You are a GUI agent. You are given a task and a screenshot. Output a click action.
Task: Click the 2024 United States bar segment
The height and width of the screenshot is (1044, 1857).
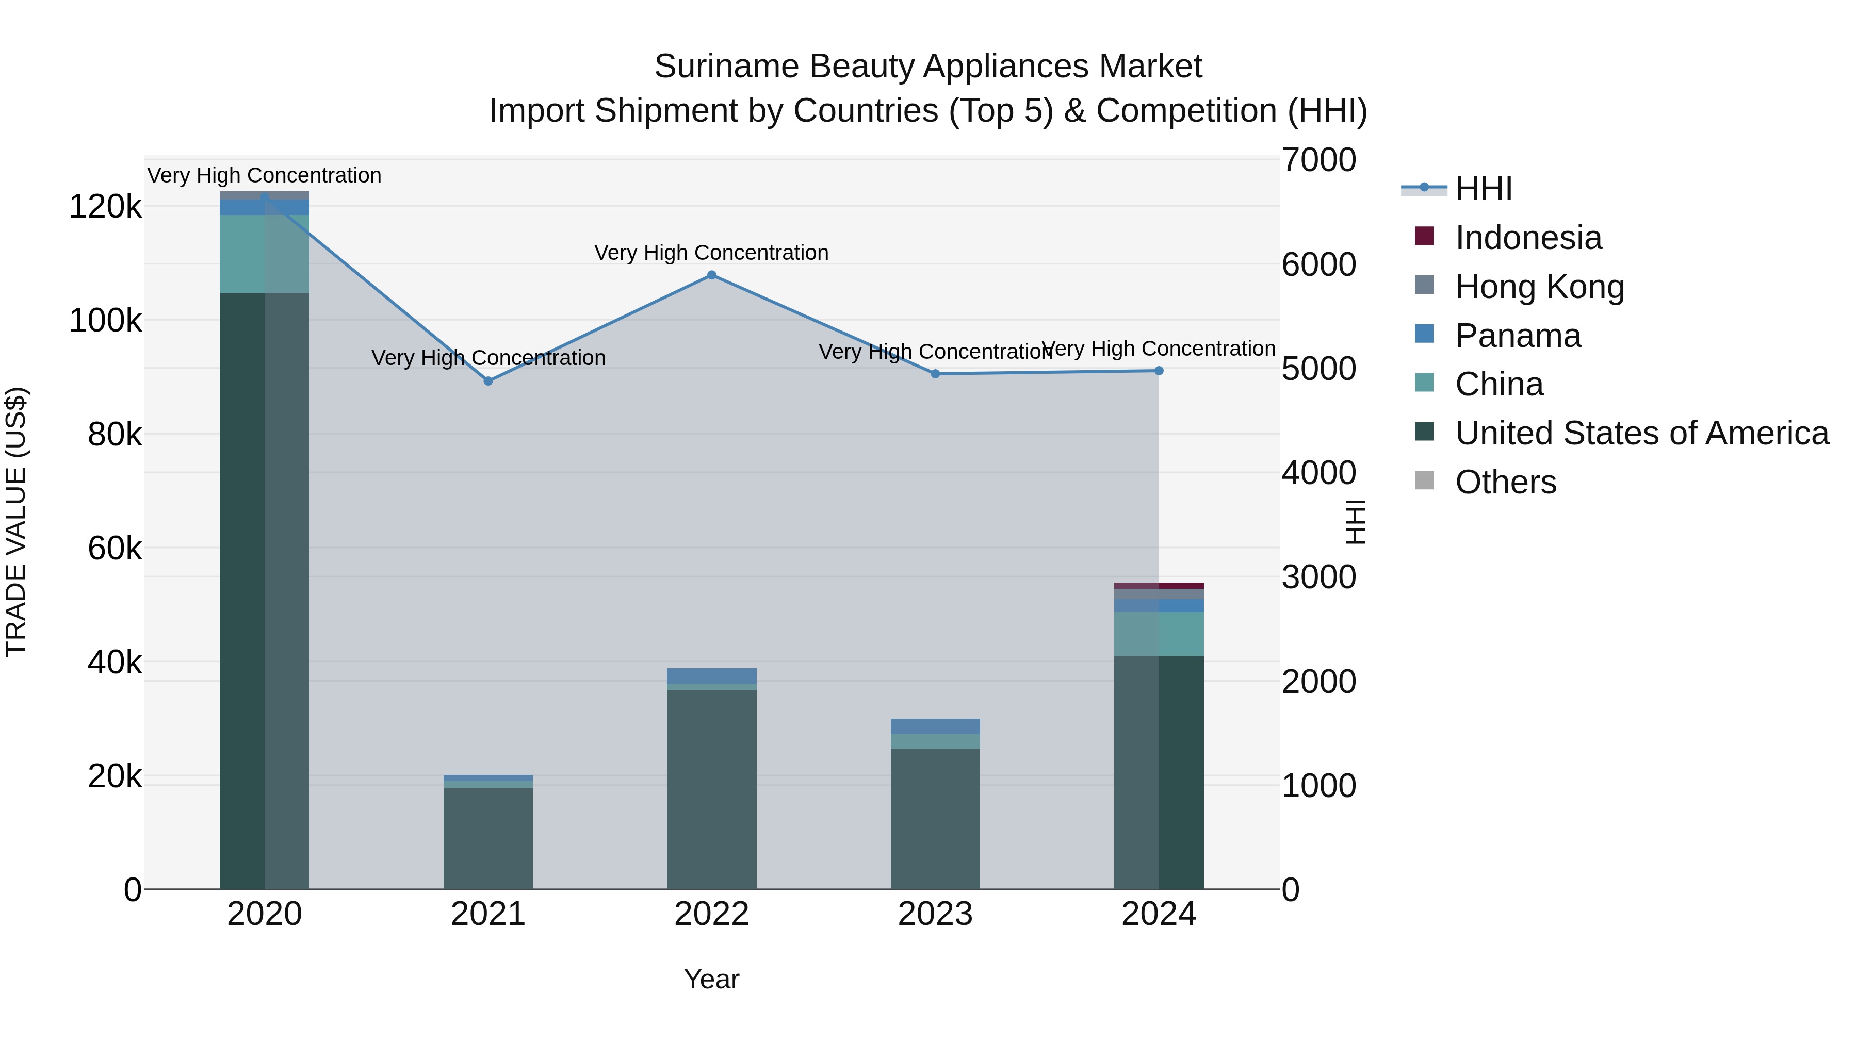pyautogui.click(x=1159, y=772)
